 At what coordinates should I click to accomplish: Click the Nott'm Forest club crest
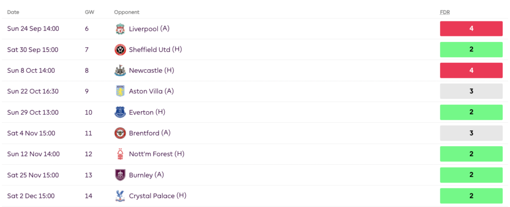pyautogui.click(x=120, y=154)
